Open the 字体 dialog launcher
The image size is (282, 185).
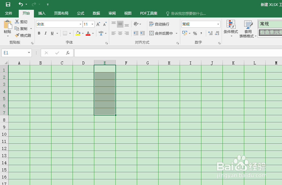point(106,43)
